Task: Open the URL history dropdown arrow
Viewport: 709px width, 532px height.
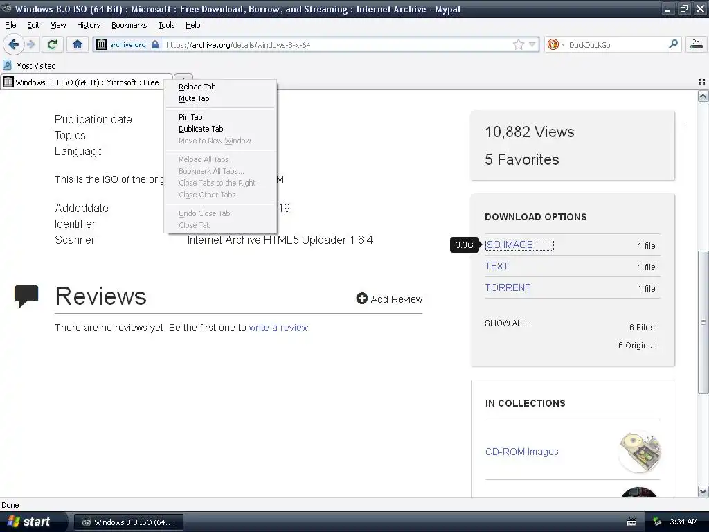Action: (532, 44)
